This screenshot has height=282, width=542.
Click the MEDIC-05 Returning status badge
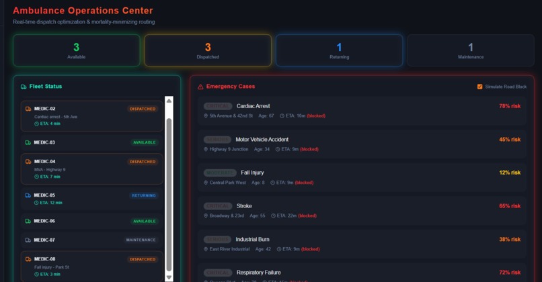coord(144,195)
